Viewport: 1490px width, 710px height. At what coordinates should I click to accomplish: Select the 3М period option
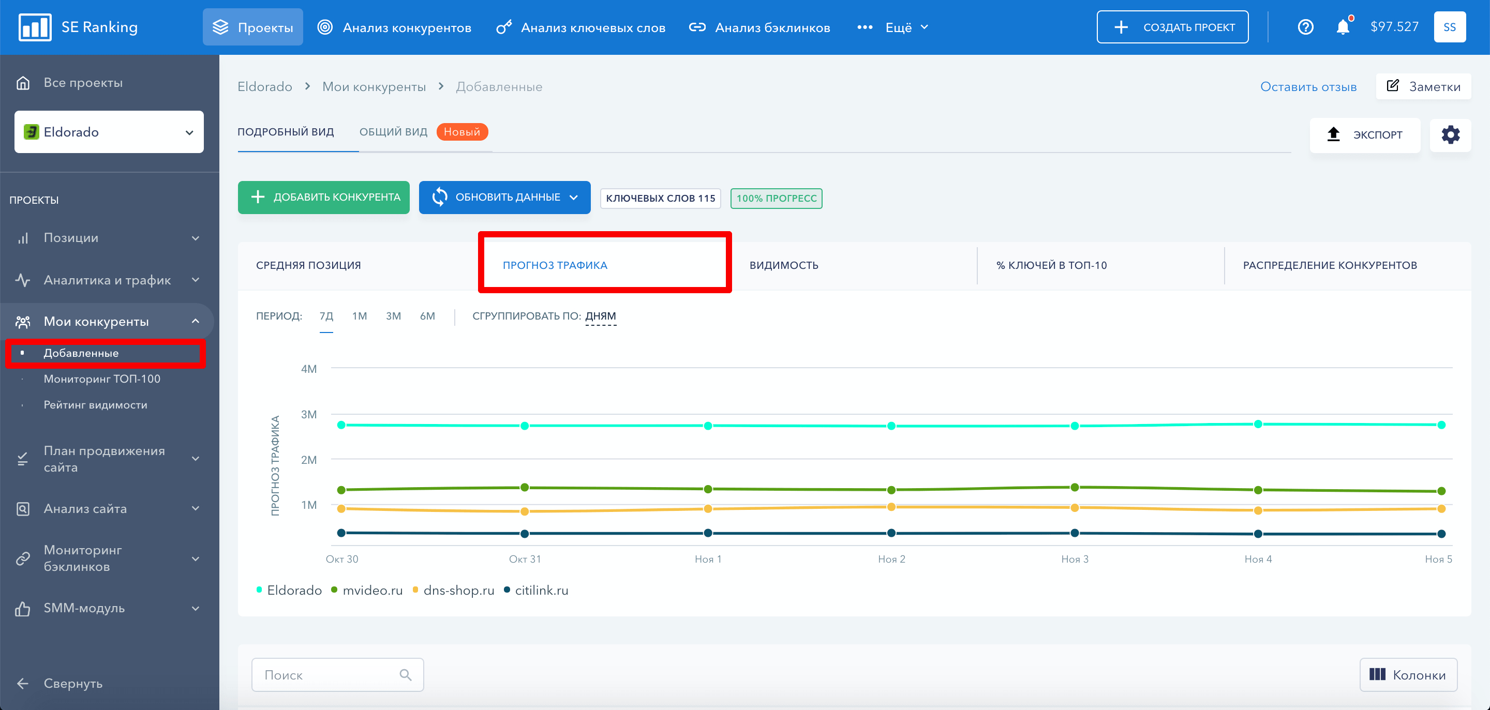tap(393, 316)
